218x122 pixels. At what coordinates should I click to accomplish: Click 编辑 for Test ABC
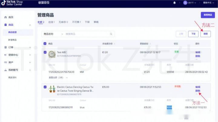[x=198, y=52]
